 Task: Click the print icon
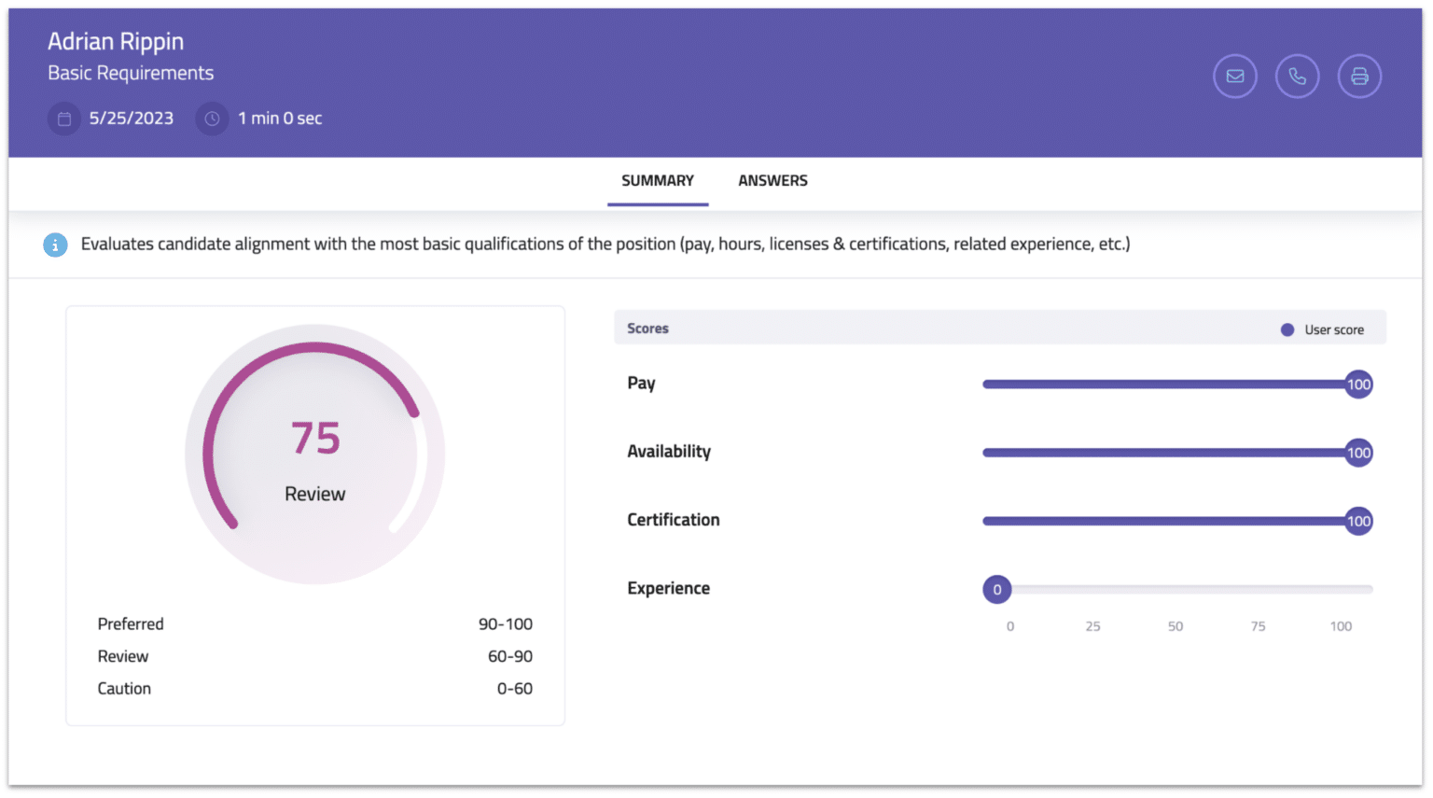coord(1359,76)
